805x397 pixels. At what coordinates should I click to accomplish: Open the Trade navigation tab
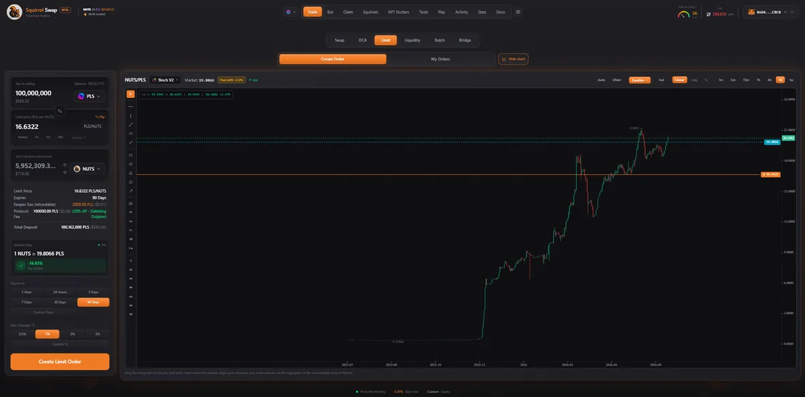coord(312,12)
